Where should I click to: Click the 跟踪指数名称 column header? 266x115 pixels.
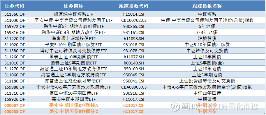point(207,6)
